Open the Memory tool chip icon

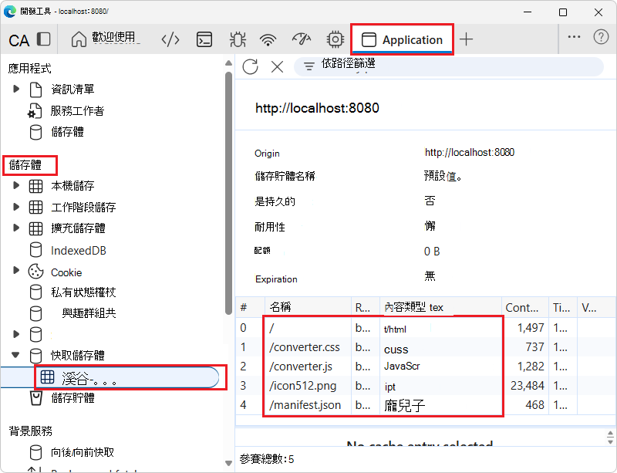point(334,39)
